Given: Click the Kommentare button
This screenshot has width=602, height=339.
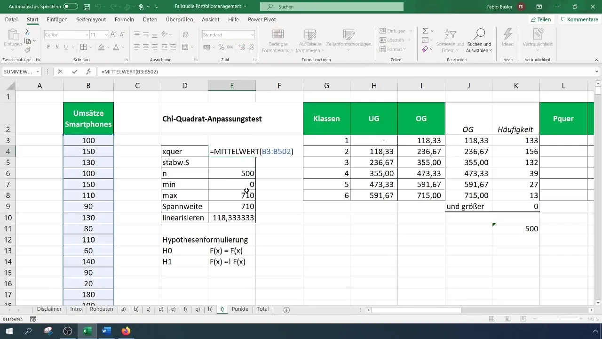Looking at the screenshot, I should coord(579,19).
